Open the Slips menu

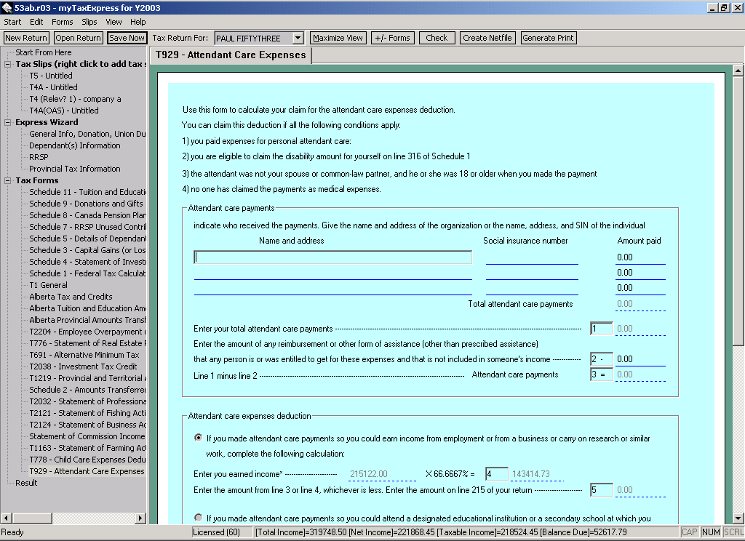(89, 22)
